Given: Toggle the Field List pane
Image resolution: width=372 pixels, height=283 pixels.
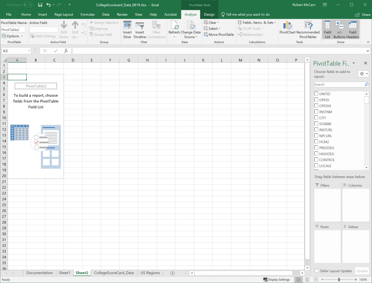Looking at the screenshot, I should [x=327, y=30].
